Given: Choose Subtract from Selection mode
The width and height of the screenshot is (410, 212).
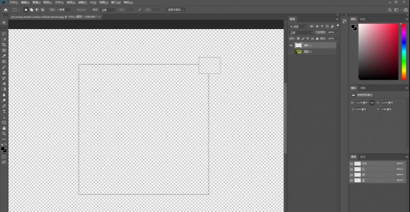Looking at the screenshot, I should 37,10.
